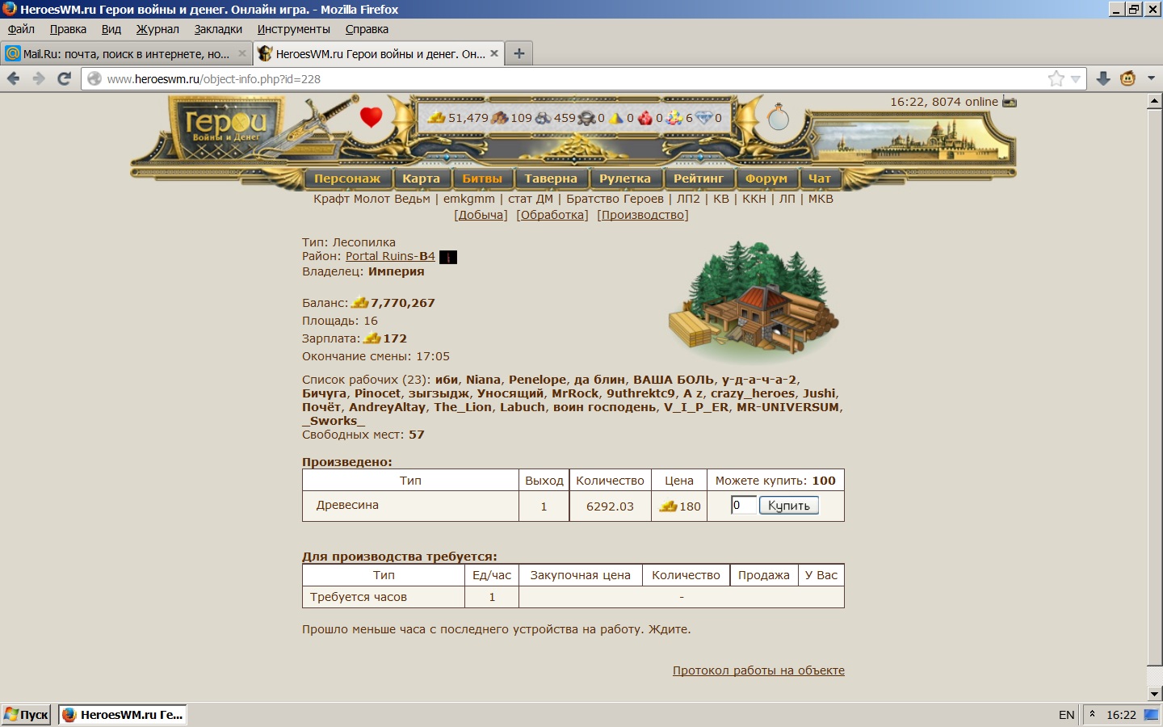Screen dimensions: 1163x727
Task: Click the red crystal resource icon
Action: (x=645, y=117)
